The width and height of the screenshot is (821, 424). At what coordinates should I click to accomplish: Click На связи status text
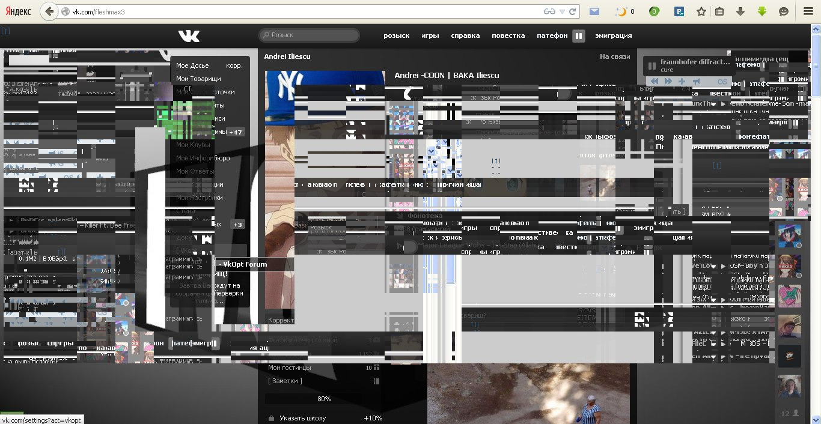615,56
